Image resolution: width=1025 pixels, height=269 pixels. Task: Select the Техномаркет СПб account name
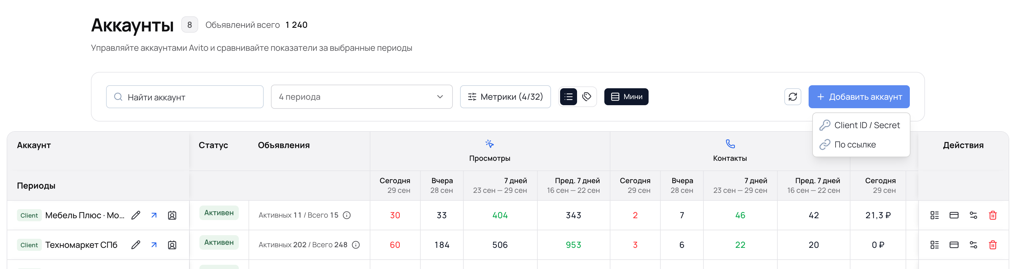[81, 245]
